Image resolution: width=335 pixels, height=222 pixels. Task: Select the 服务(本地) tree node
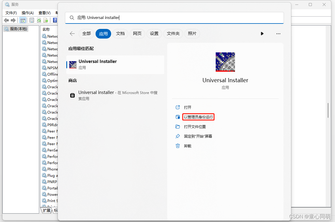coord(16,29)
